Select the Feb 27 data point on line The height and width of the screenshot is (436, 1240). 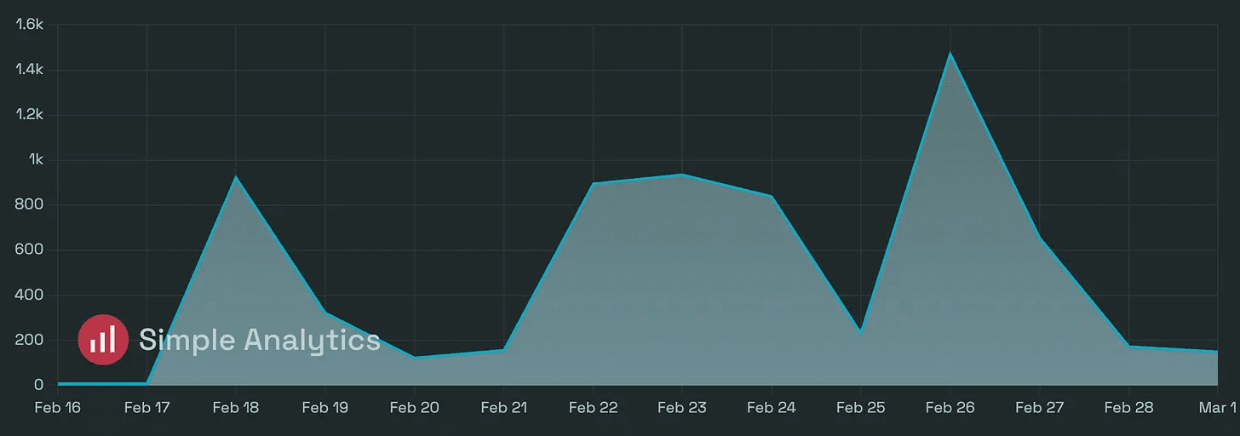point(1039,237)
